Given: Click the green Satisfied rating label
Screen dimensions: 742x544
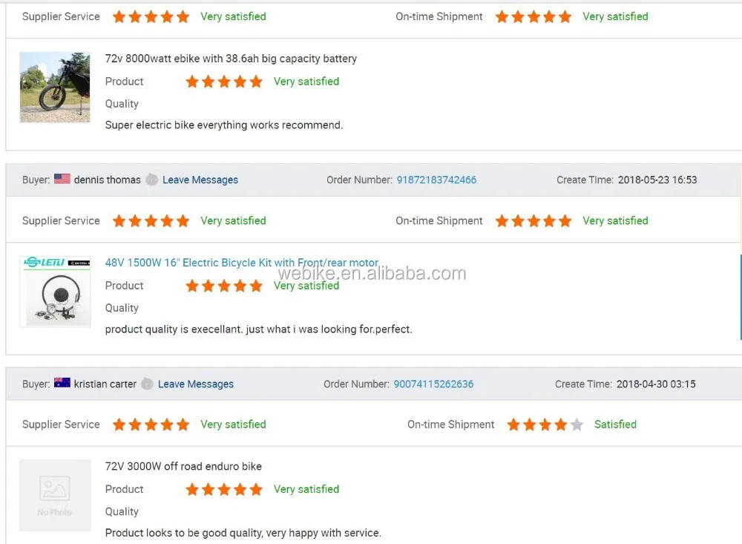Looking at the screenshot, I should [615, 425].
